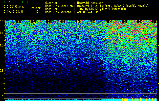The height and width of the screenshot is (101, 159).
Task: Select the file name 1010102100.png
Action: (x=13, y=7)
